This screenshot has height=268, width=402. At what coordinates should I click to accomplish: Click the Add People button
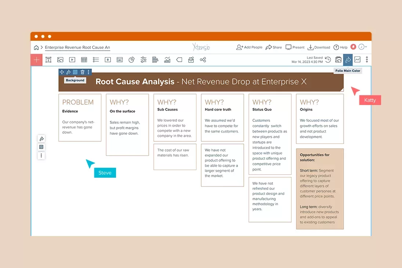pyautogui.click(x=249, y=47)
